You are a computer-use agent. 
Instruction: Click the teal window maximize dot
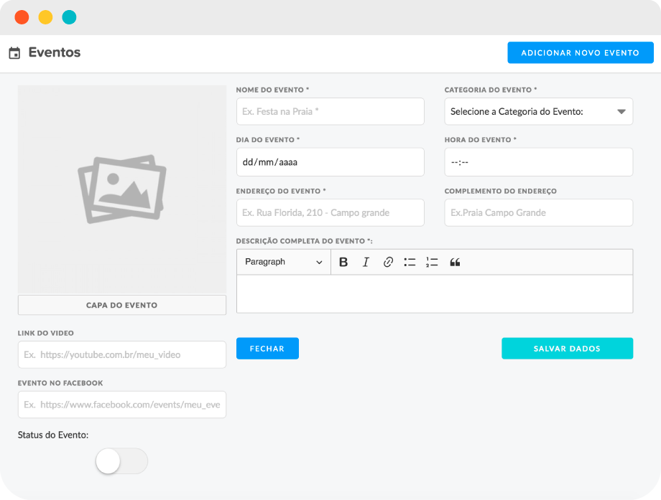(69, 17)
